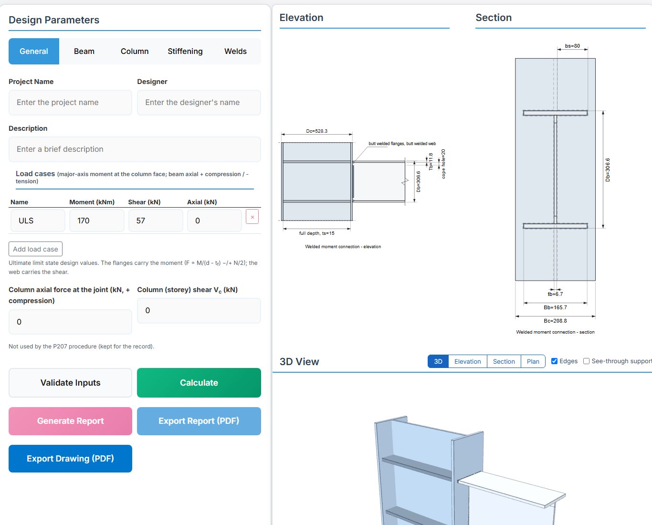Click the Bb=165.7 dimension label
This screenshot has width=652, height=525.
(x=555, y=307)
